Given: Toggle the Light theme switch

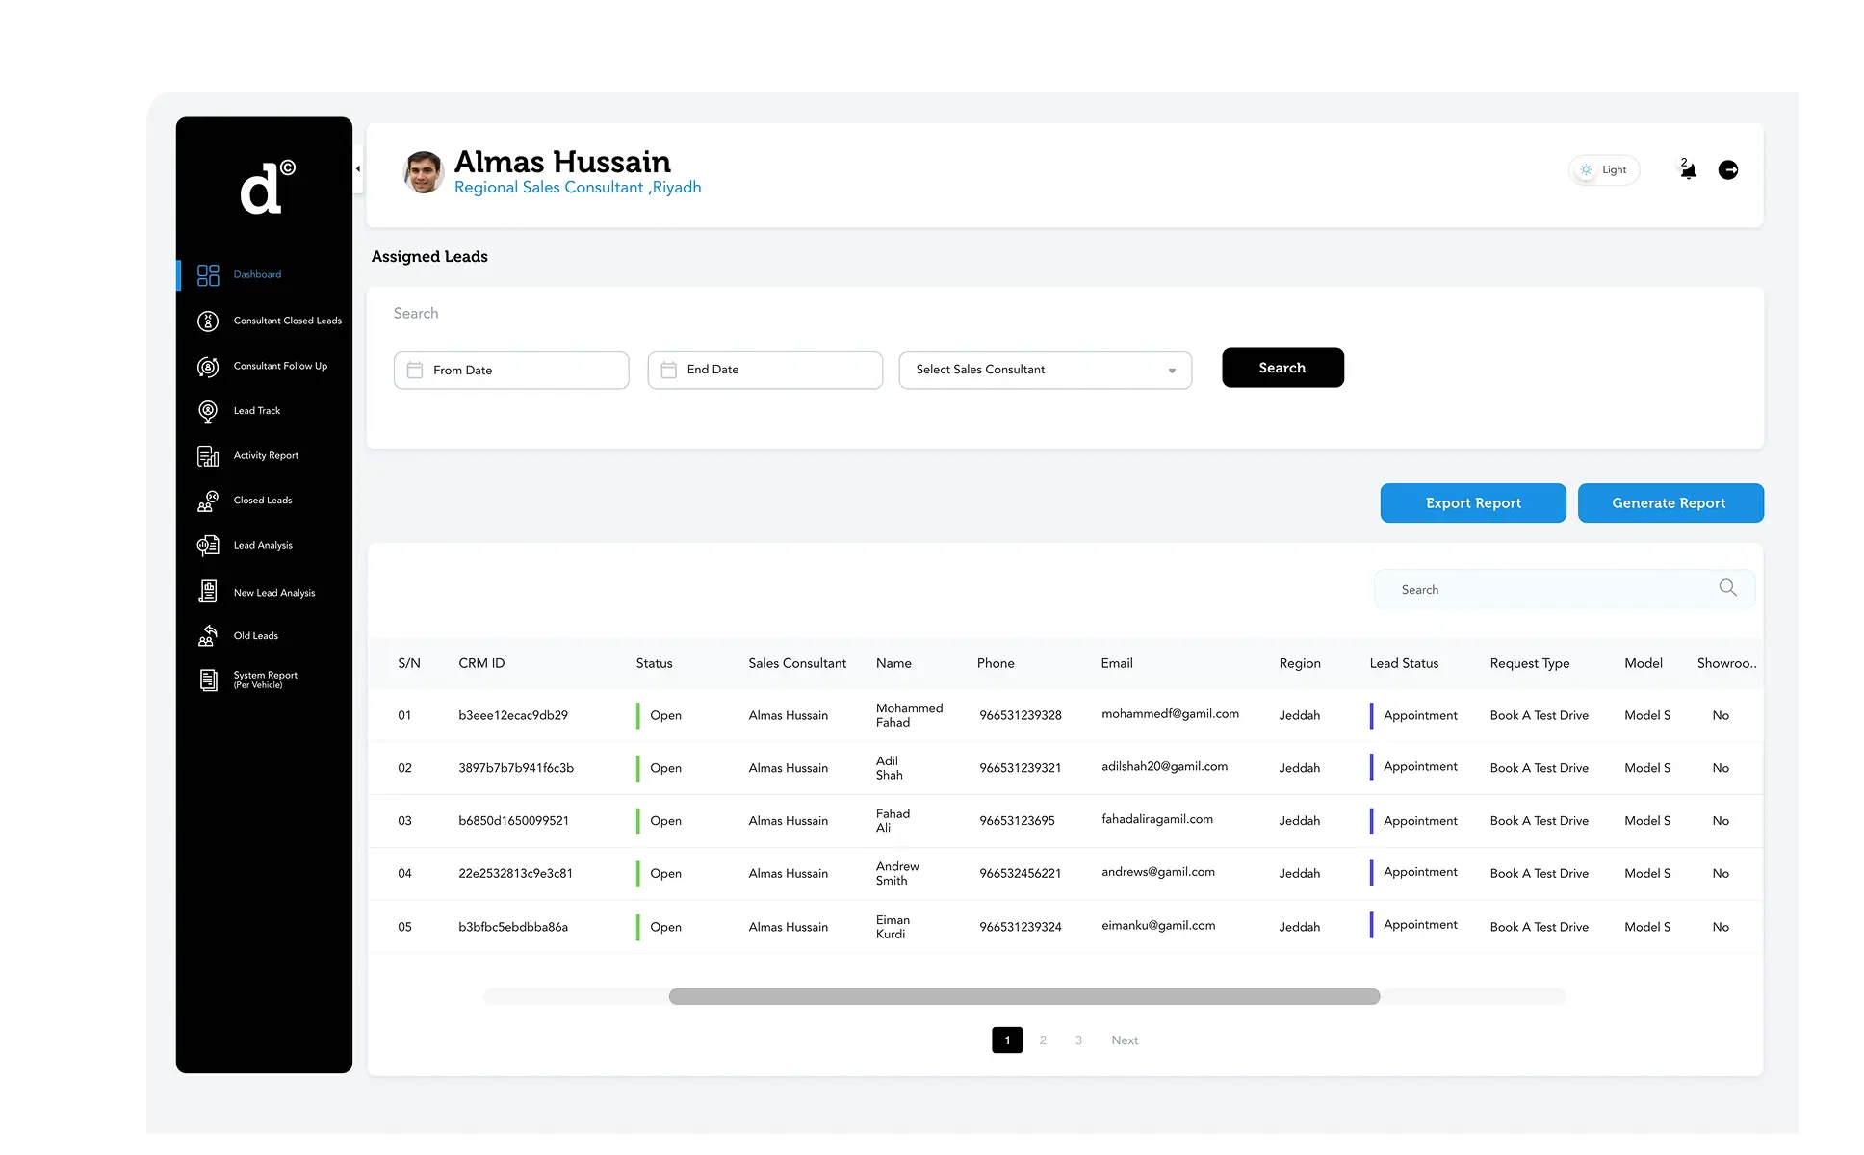Looking at the screenshot, I should pos(1604,170).
